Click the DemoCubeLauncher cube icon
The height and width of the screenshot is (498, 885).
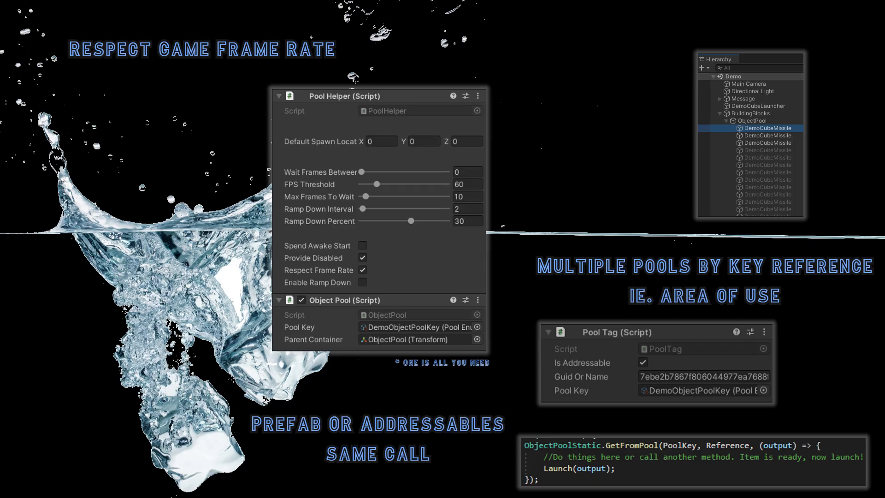(726, 106)
